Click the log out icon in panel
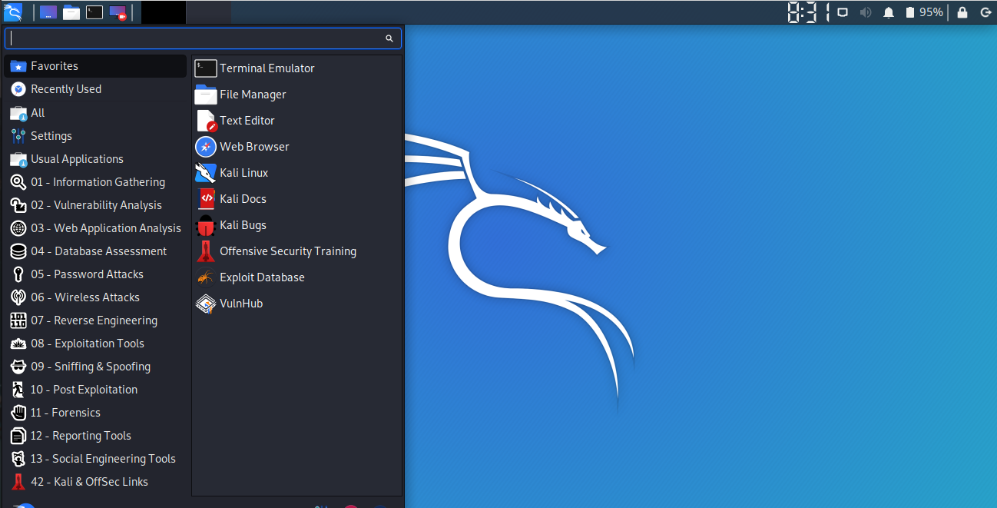 [x=985, y=12]
